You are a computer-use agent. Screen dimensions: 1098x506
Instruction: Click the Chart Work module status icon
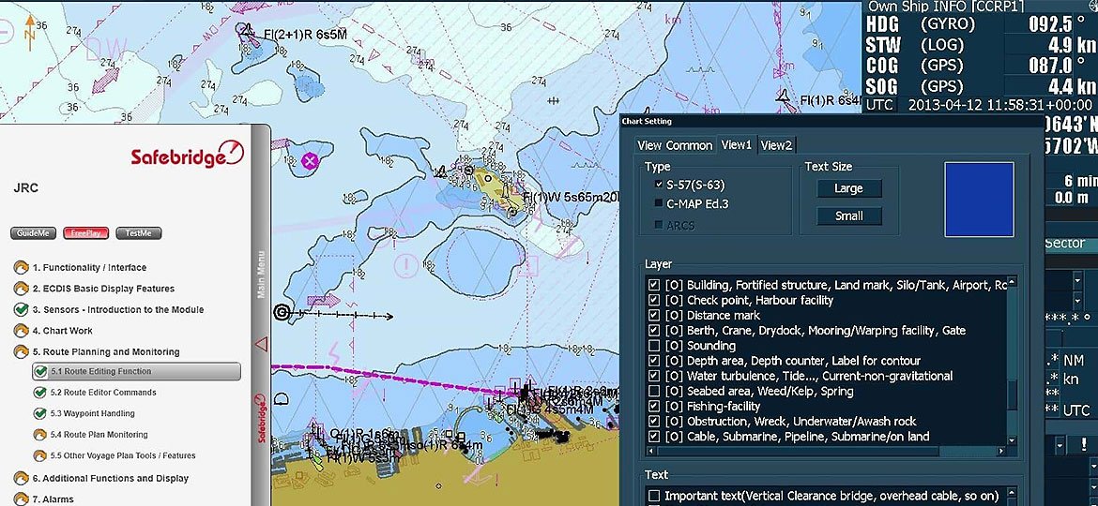pyautogui.click(x=21, y=331)
